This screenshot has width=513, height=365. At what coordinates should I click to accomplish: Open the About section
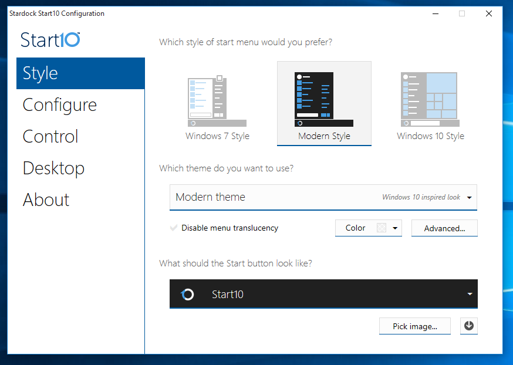tap(46, 200)
